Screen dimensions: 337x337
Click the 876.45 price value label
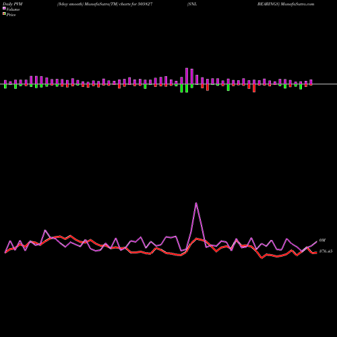(326, 251)
